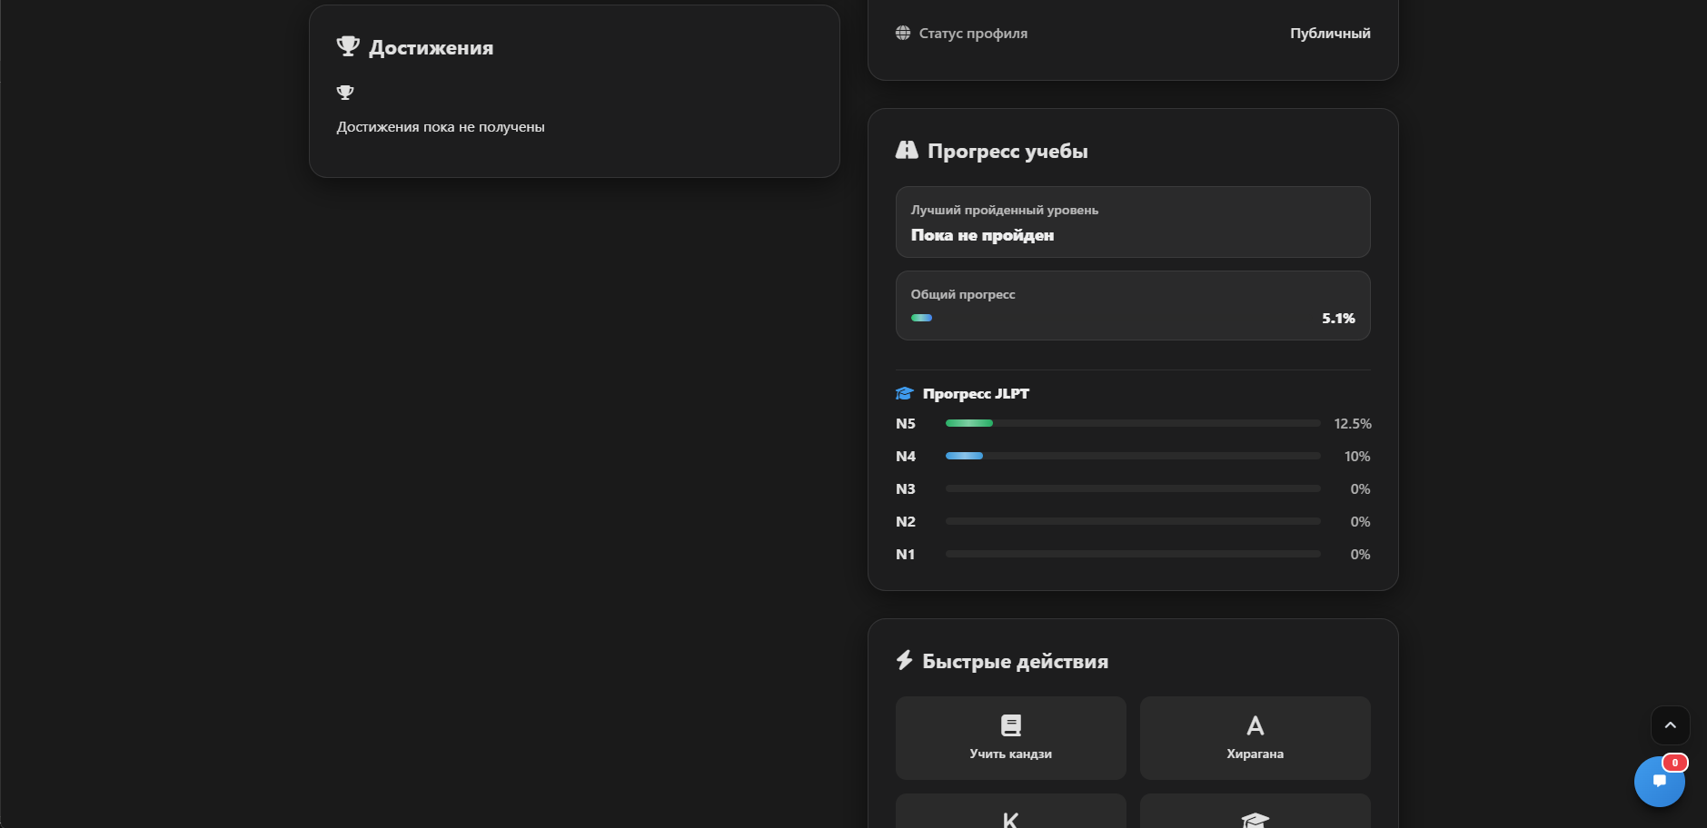Open the chat bubble widget

[1659, 782]
